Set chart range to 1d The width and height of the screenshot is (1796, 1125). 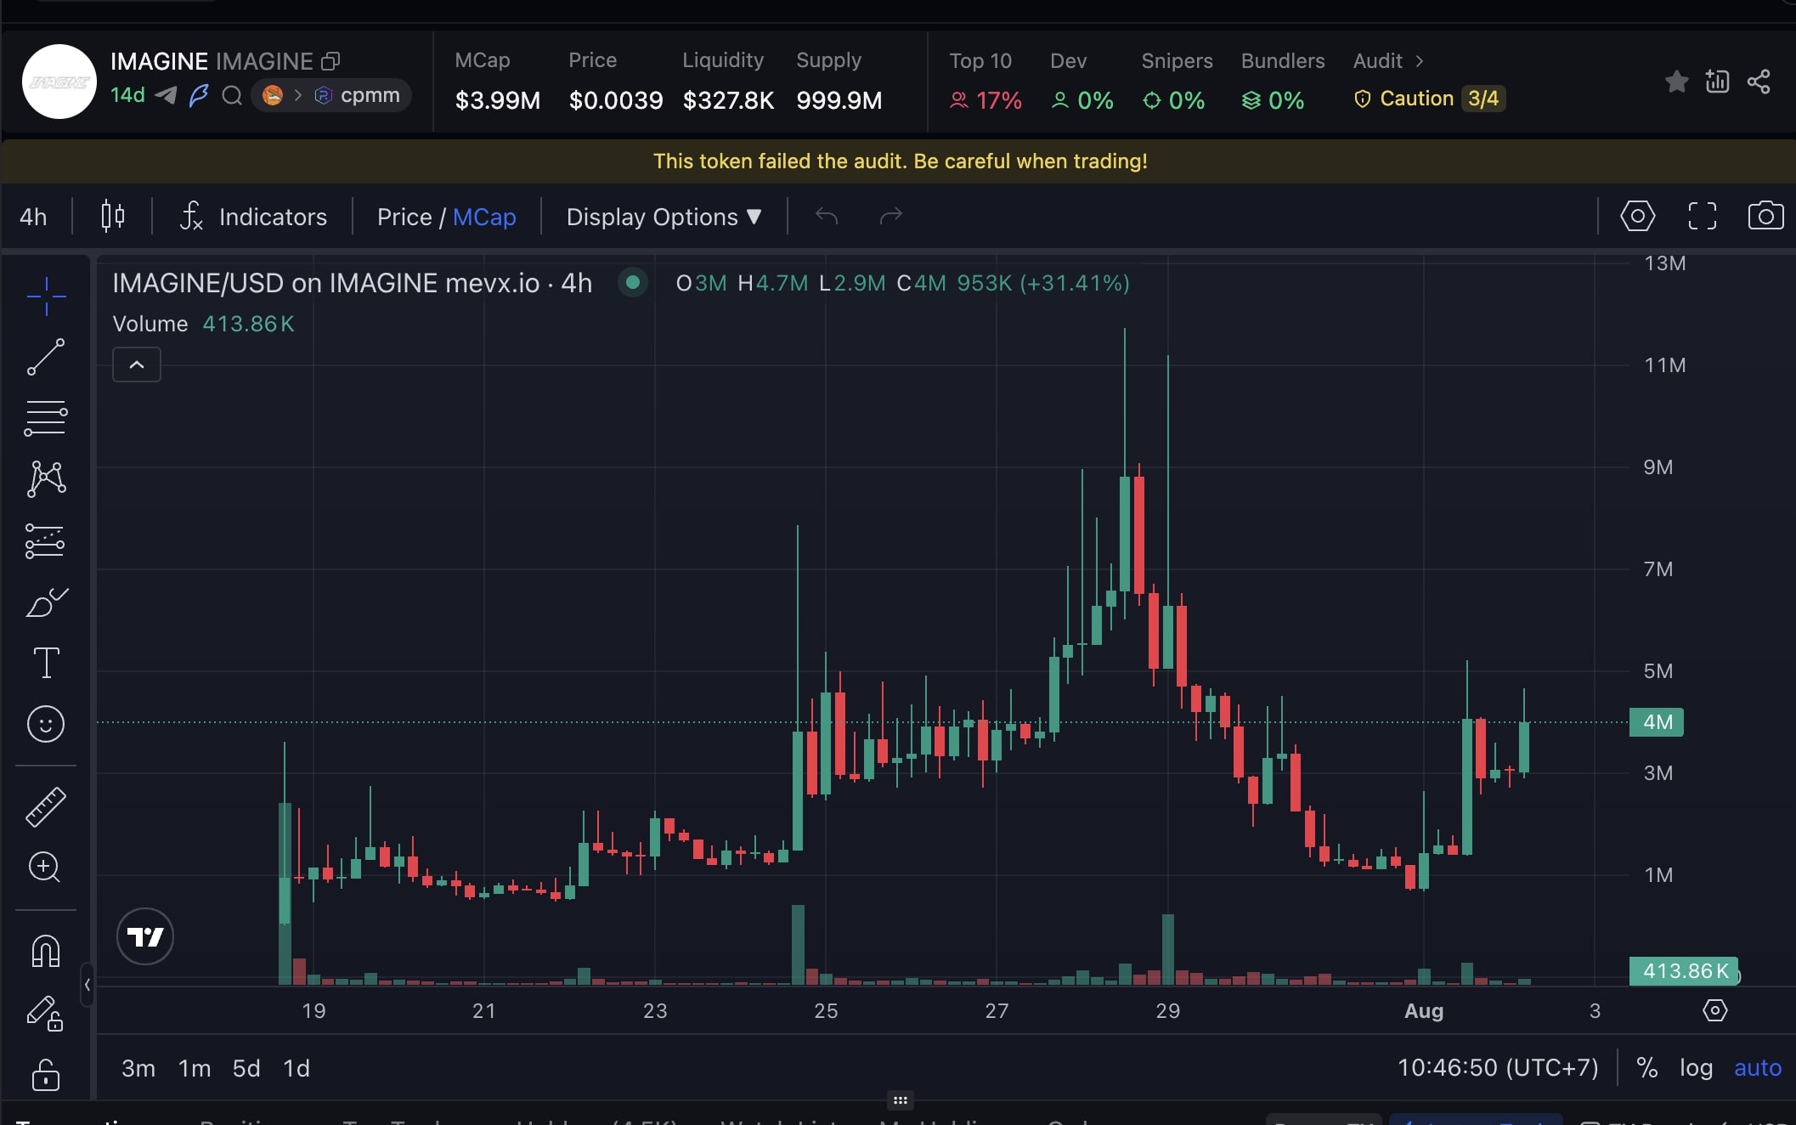(x=297, y=1068)
